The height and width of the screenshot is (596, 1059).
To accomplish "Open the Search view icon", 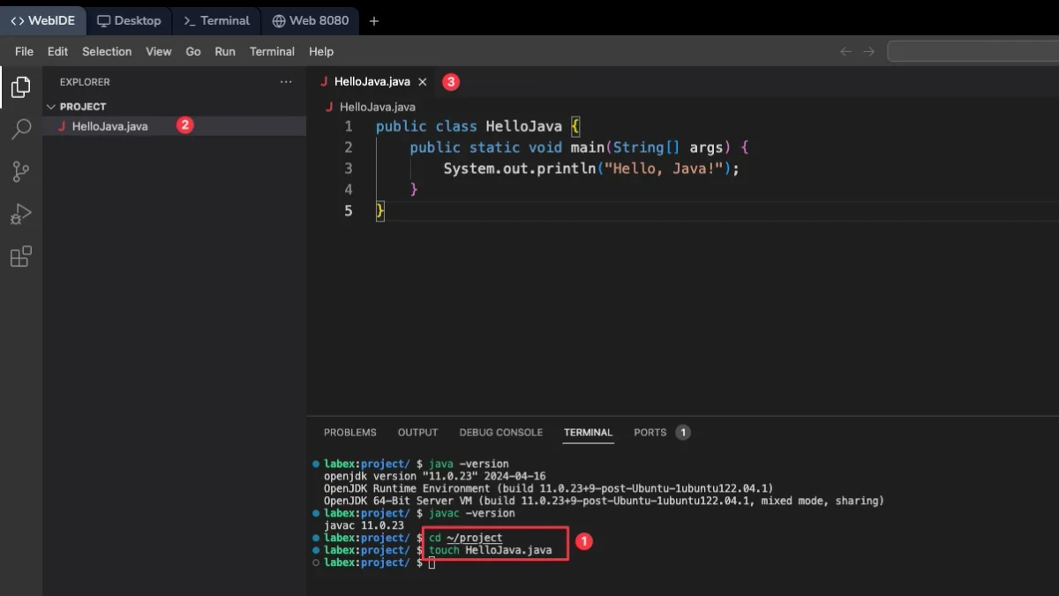I will pos(20,129).
